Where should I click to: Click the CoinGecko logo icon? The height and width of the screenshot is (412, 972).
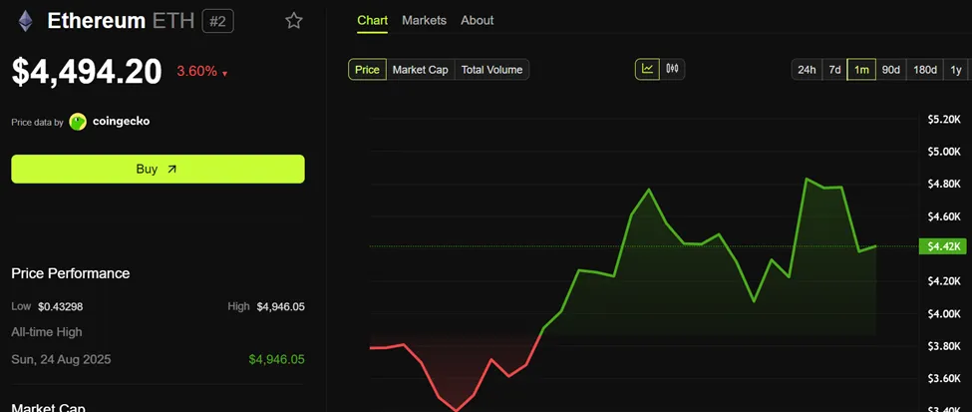(x=78, y=122)
